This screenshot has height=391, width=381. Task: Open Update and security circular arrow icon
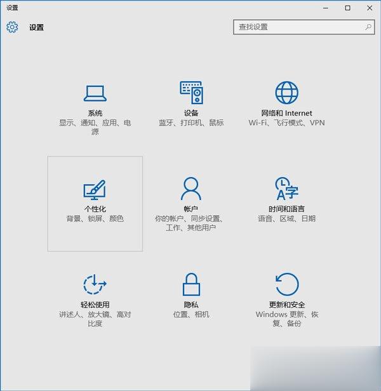point(286,284)
